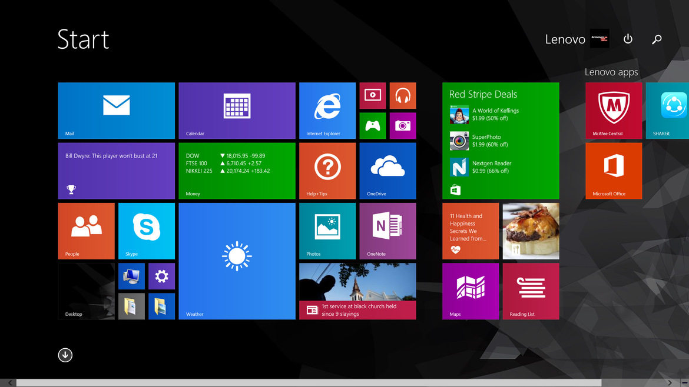Open the Reading List tile
The image size is (689, 387).
click(531, 291)
